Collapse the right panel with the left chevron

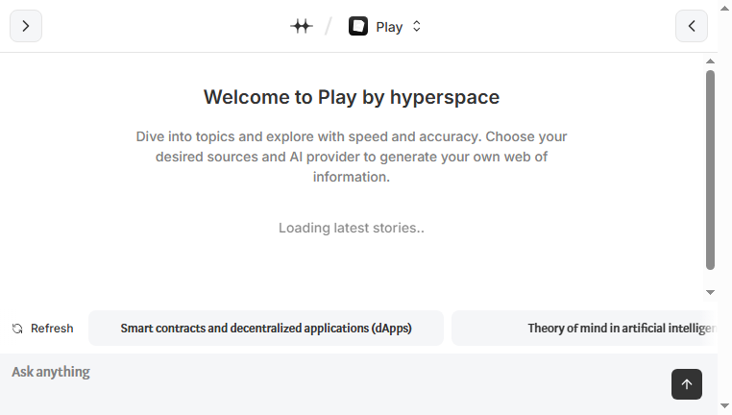[692, 26]
